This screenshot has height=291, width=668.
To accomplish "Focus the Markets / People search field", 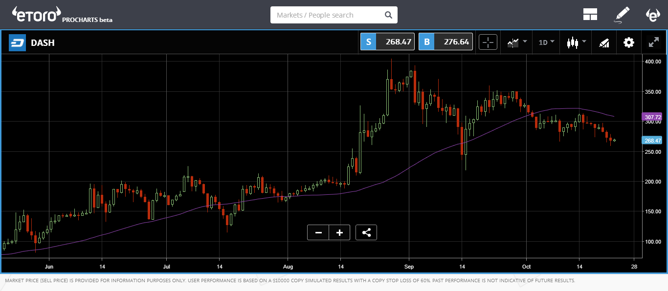I will (x=334, y=15).
